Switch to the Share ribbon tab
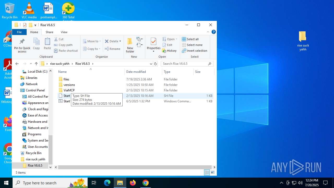This screenshot has width=334, height=188. 49,32
